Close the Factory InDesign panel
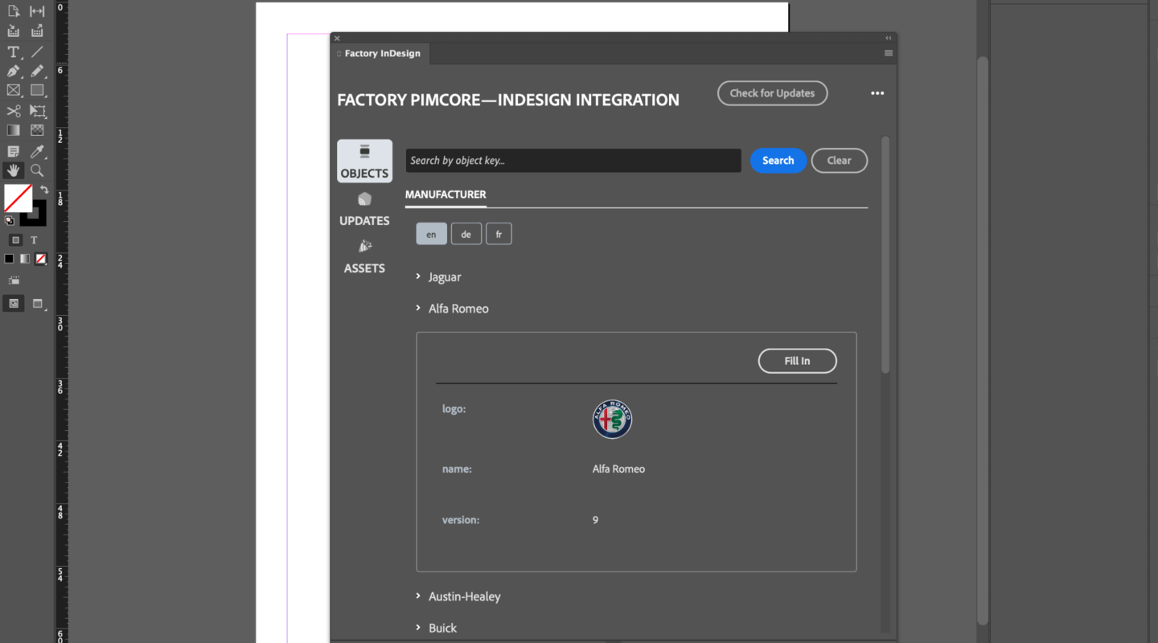Viewport: 1158px width, 643px height. (x=337, y=38)
